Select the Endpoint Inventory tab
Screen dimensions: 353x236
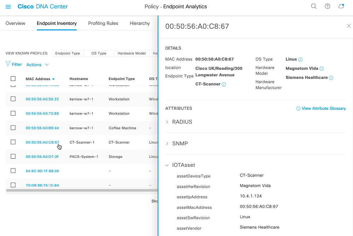tap(57, 23)
